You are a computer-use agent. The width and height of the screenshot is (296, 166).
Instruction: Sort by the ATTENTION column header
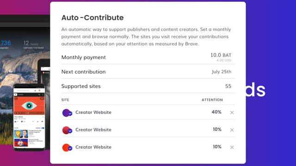(212, 100)
